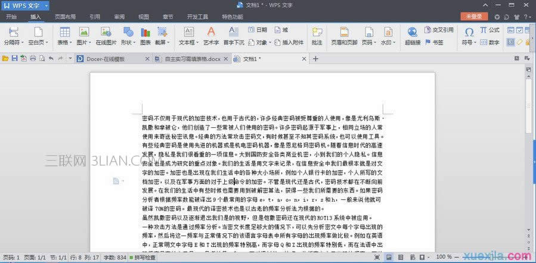Switch to 自主实习需填表格.docx document tab
536x263 pixels.
(x=192, y=59)
